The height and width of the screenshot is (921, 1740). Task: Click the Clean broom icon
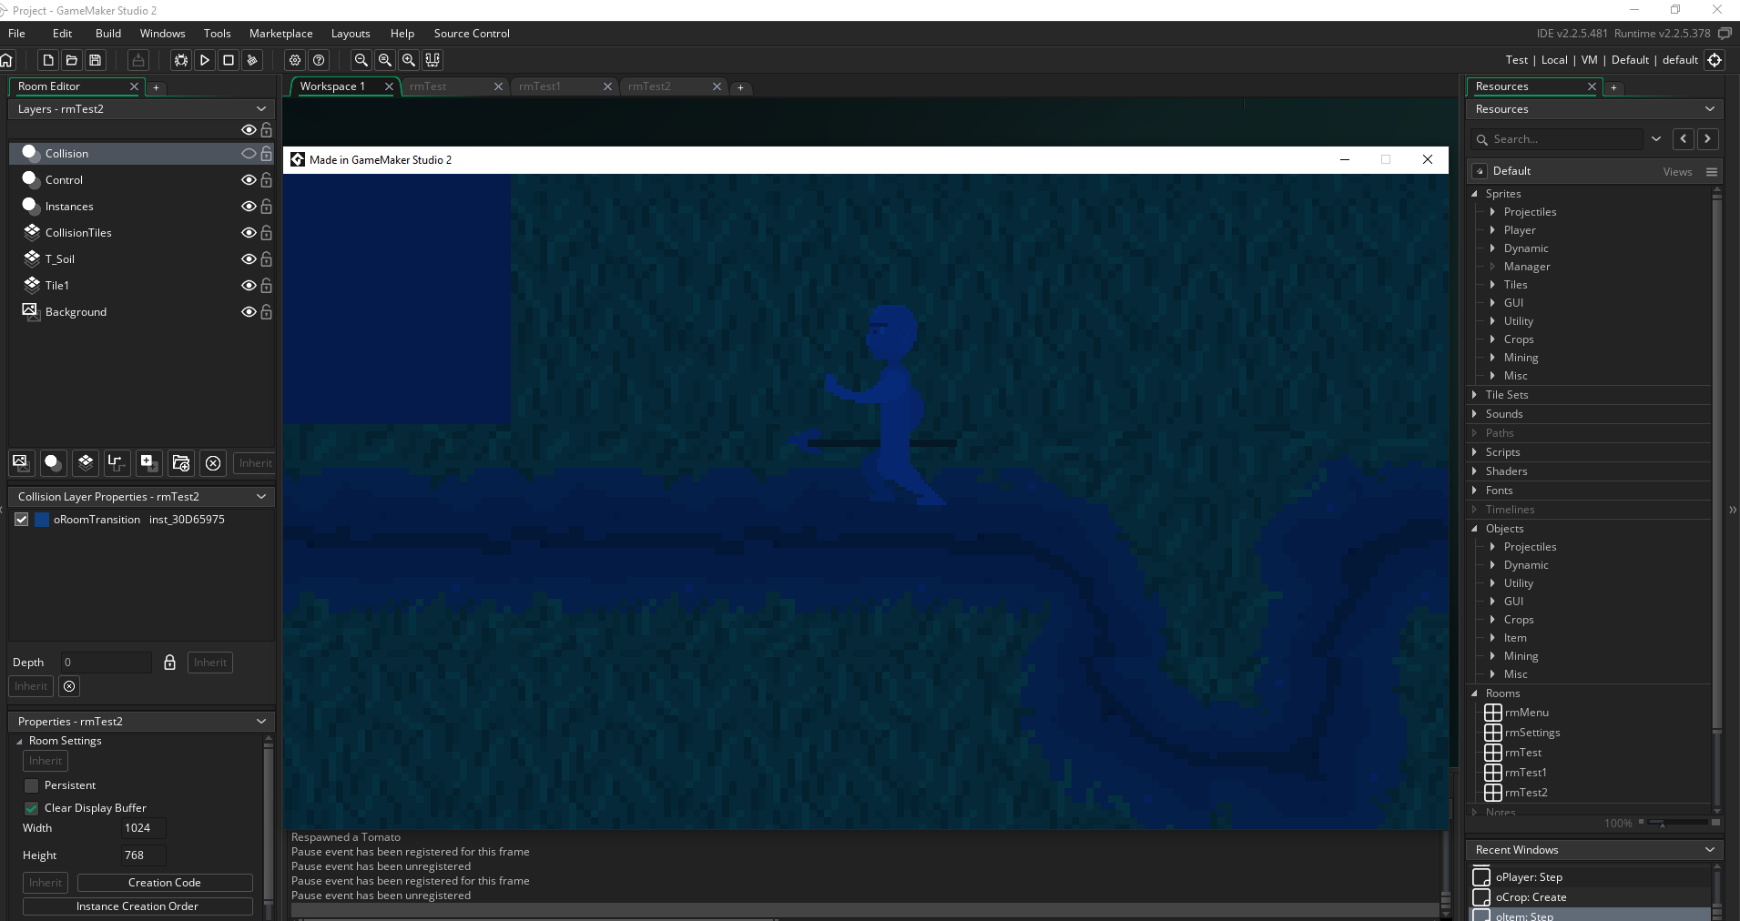point(252,60)
